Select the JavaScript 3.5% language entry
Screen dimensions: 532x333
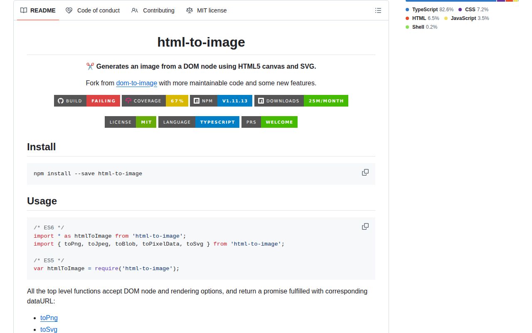pos(466,18)
